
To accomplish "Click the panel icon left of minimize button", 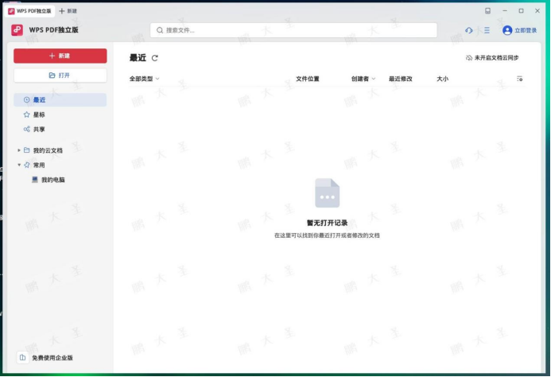I will pyautogui.click(x=487, y=11).
